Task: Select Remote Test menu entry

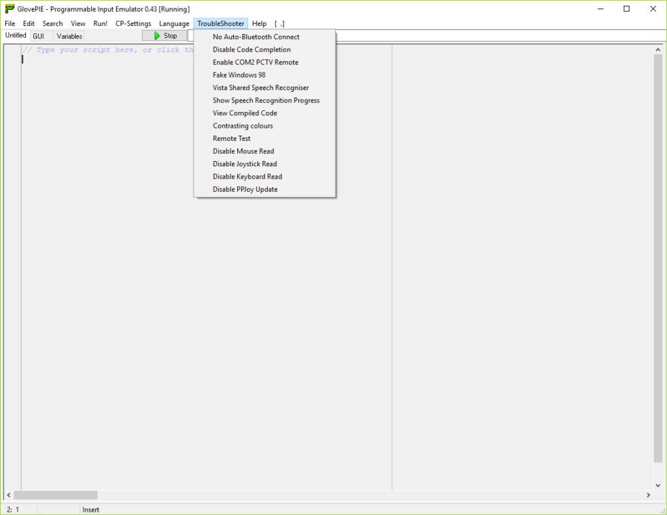Action: 264,139
